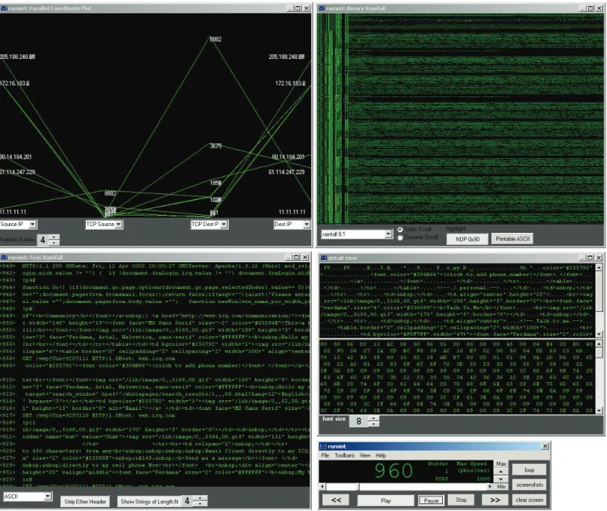Increase Number of Axes with up arrow

pyautogui.click(x=54, y=237)
